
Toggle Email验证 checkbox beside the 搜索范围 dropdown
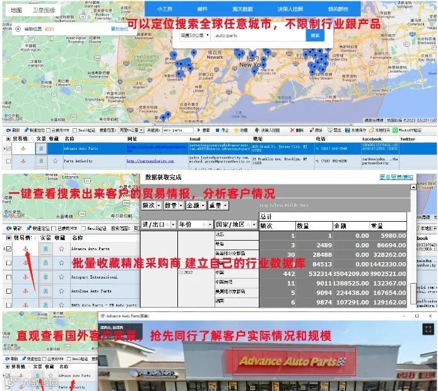(x=74, y=130)
